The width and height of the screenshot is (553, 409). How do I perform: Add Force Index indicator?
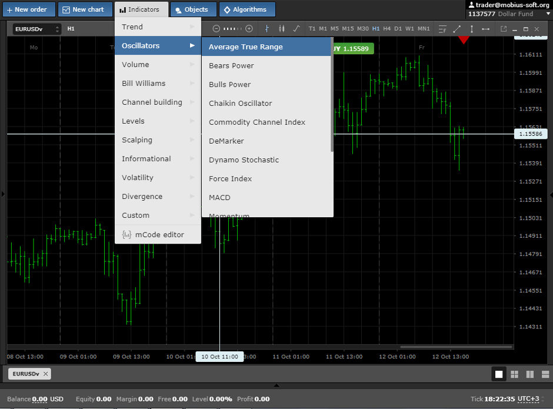coord(266,178)
